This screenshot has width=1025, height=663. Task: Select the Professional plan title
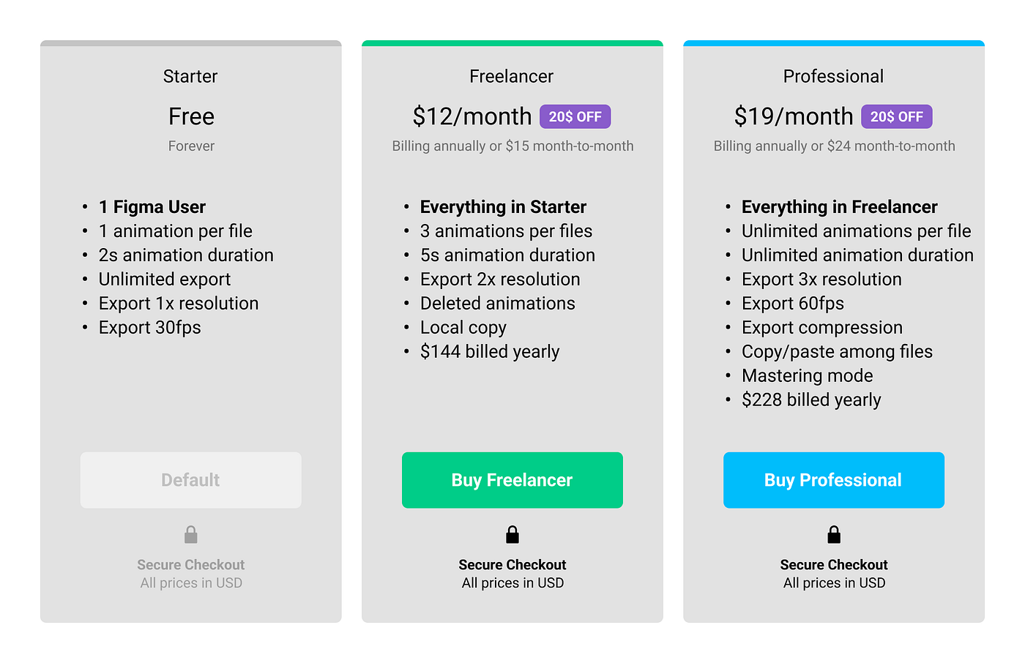pyautogui.click(x=833, y=76)
